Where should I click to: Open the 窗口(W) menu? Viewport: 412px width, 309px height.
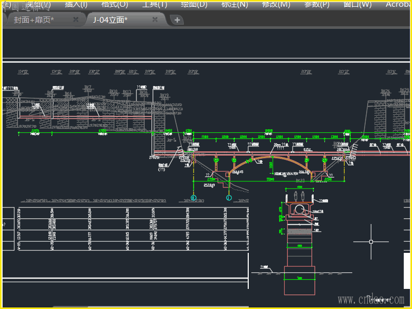[x=357, y=4]
